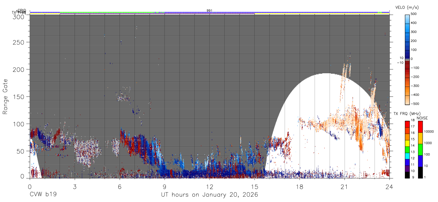Screen dimensions: 438x202
Task: Click the 991 CPID value above plot
Action: (x=209, y=11)
